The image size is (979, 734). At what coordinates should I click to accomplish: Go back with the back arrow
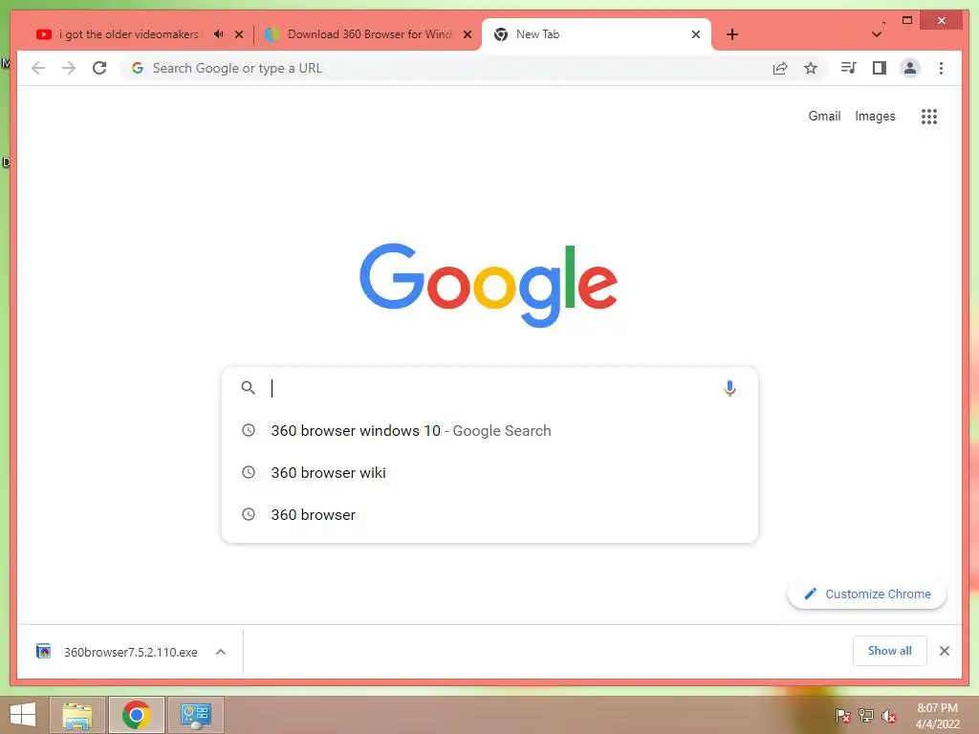click(38, 68)
